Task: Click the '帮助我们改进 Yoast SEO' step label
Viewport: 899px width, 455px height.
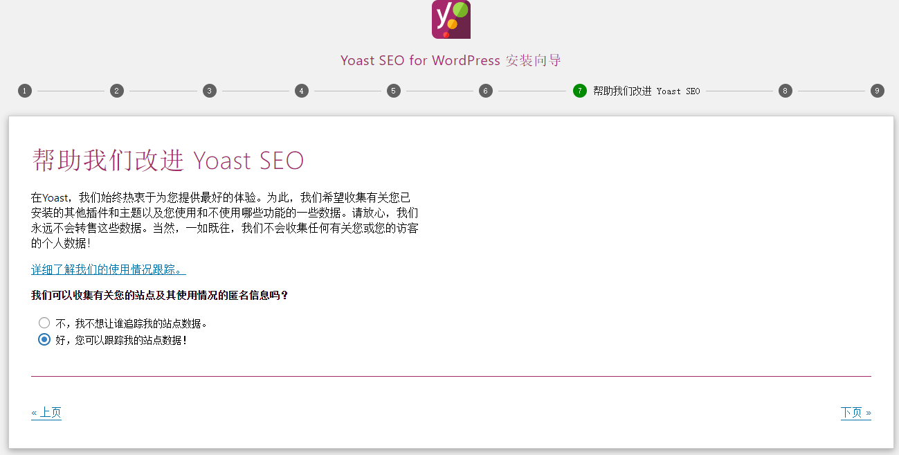Action: pos(646,91)
